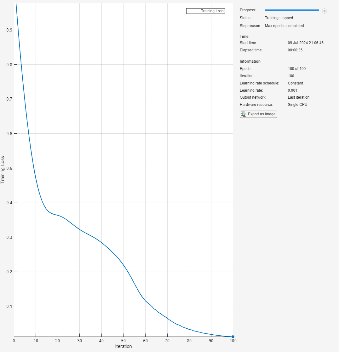Image resolution: width=339 pixels, height=352 pixels.
Task: Click the learning rate value 0.001
Action: coord(292,90)
